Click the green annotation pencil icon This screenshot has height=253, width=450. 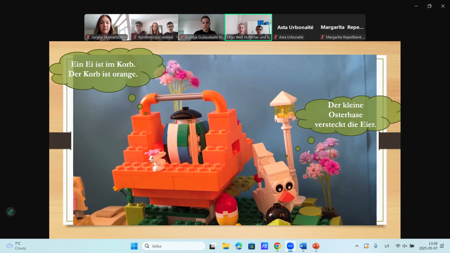(x=10, y=212)
